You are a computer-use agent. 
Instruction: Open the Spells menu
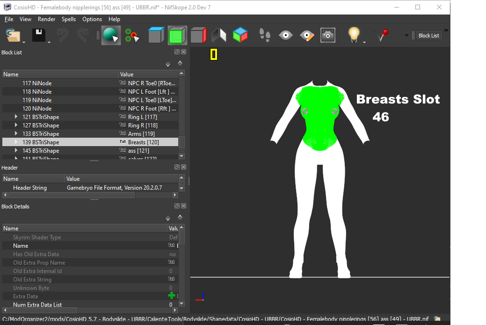[68, 19]
